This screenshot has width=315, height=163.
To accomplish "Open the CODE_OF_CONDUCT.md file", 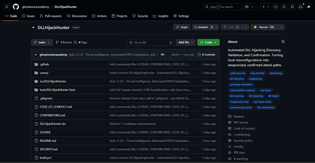I will tap(56, 107).
